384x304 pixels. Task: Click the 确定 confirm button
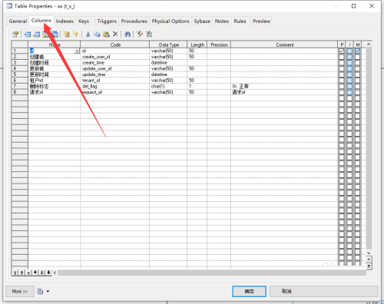tap(249, 291)
